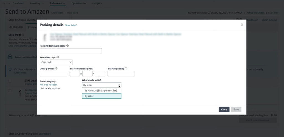Open the Active workflows link
Viewport: 284px width, 137px height.
(x=255, y=13)
